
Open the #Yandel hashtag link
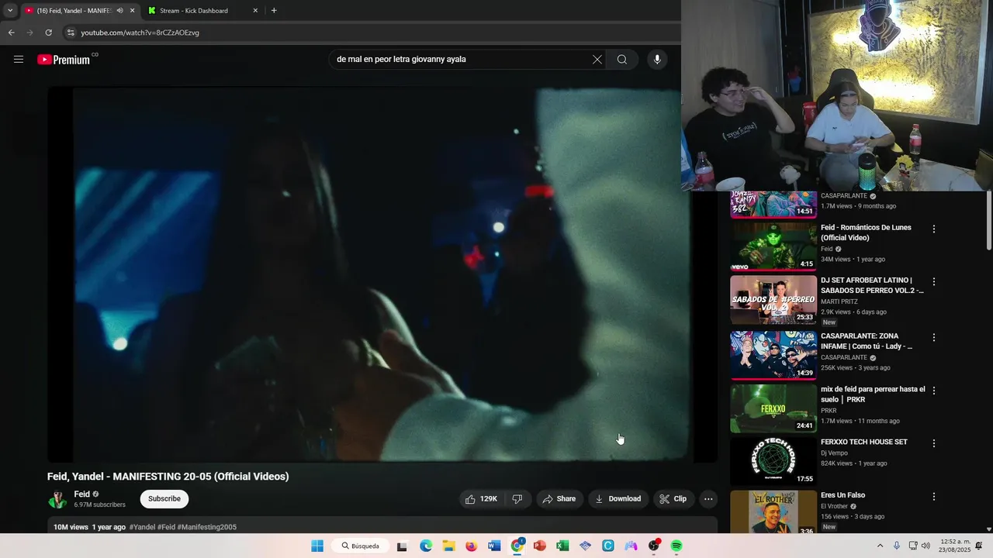point(142,527)
